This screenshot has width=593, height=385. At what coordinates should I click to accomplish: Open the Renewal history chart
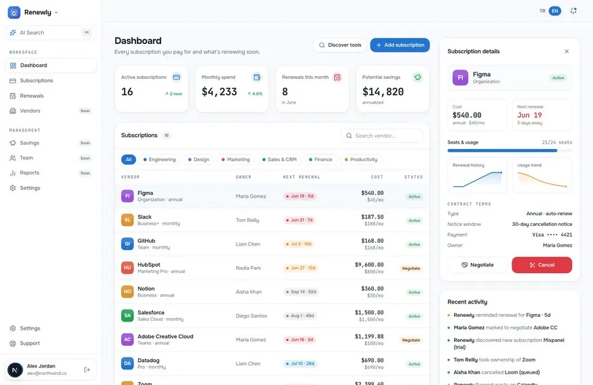click(x=477, y=175)
